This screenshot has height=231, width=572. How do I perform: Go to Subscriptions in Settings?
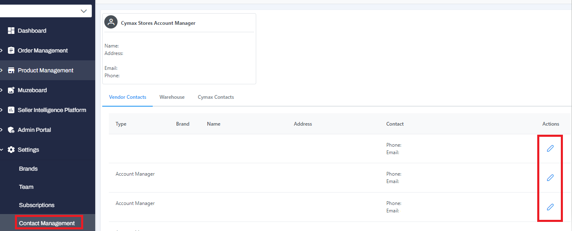pos(37,205)
